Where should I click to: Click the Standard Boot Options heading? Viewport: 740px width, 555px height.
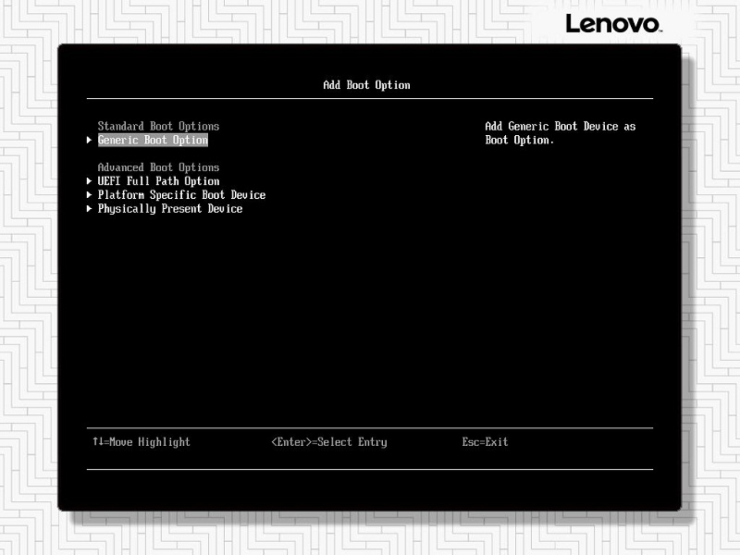[x=159, y=126]
